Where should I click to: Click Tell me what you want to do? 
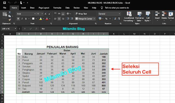(117, 8)
